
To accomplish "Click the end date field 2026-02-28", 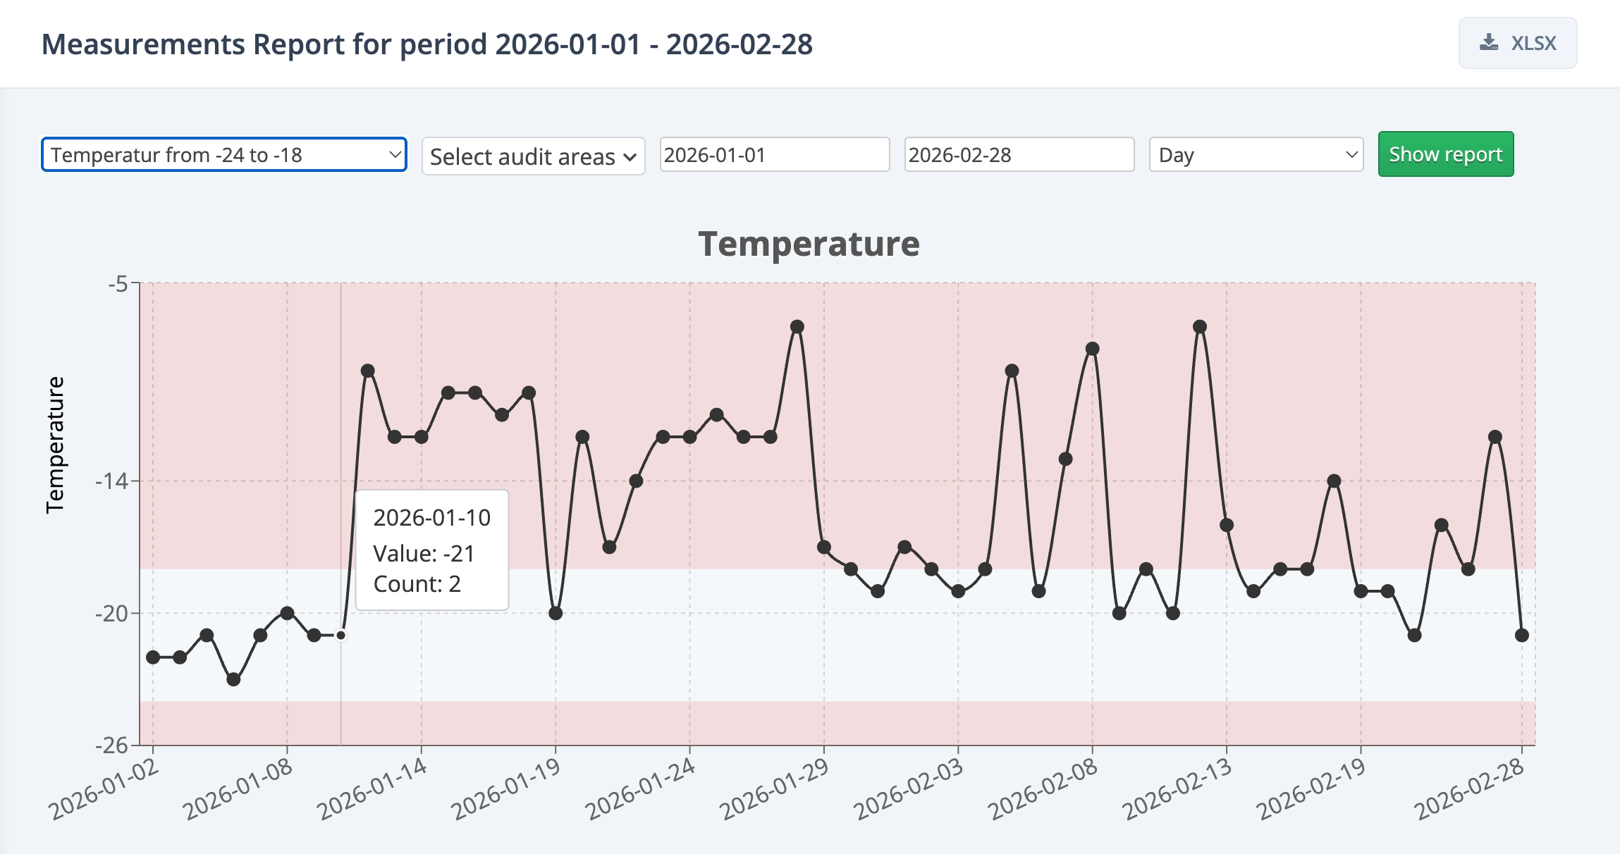I will (x=1019, y=155).
